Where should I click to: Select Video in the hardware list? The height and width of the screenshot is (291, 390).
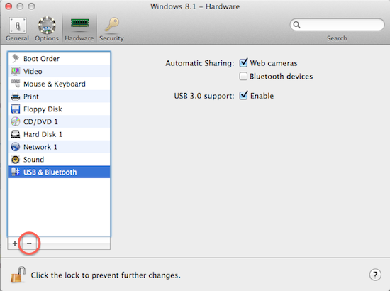click(59, 71)
